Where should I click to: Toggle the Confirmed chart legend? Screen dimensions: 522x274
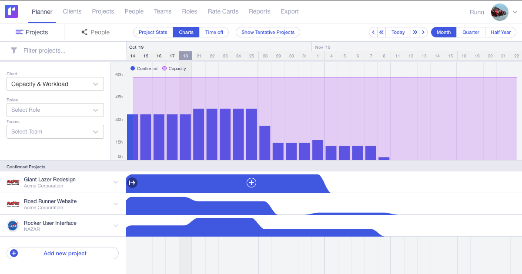tap(144, 68)
